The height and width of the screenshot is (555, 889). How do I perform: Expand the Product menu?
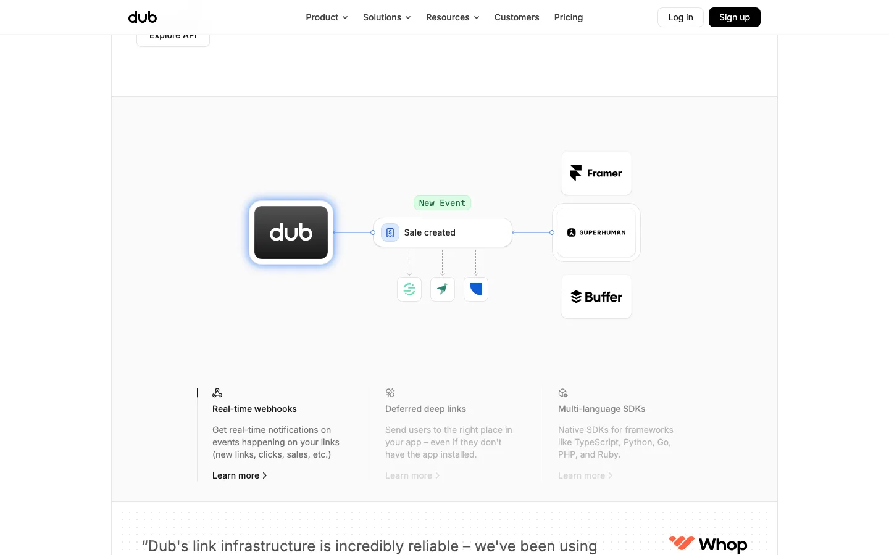click(x=327, y=17)
